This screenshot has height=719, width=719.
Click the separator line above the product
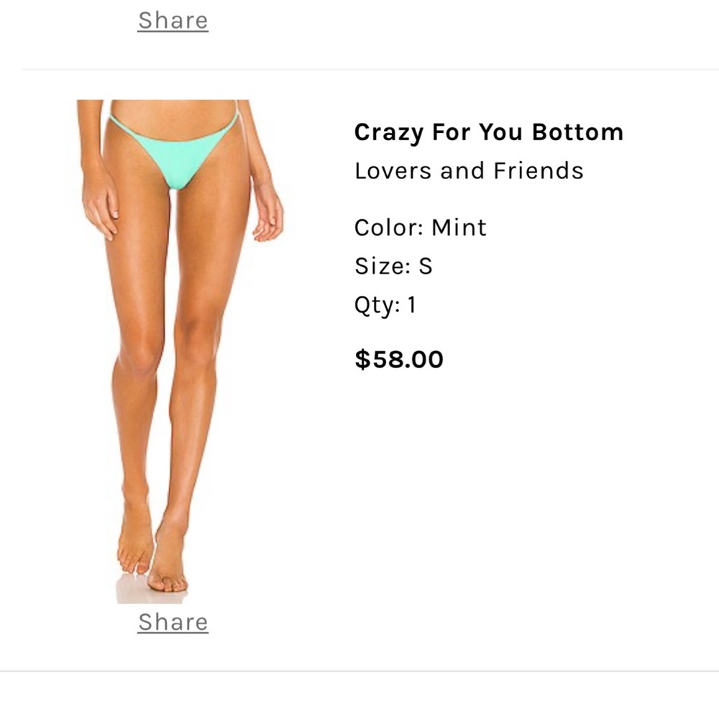click(359, 69)
